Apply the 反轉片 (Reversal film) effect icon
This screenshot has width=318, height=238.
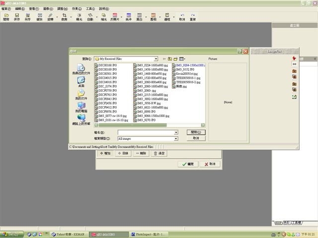tap(115, 17)
